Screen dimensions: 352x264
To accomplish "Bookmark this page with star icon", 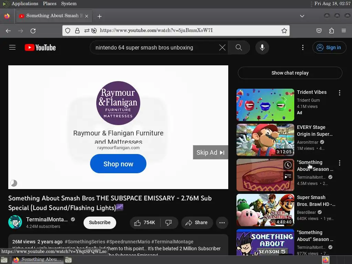I will 284,31.
